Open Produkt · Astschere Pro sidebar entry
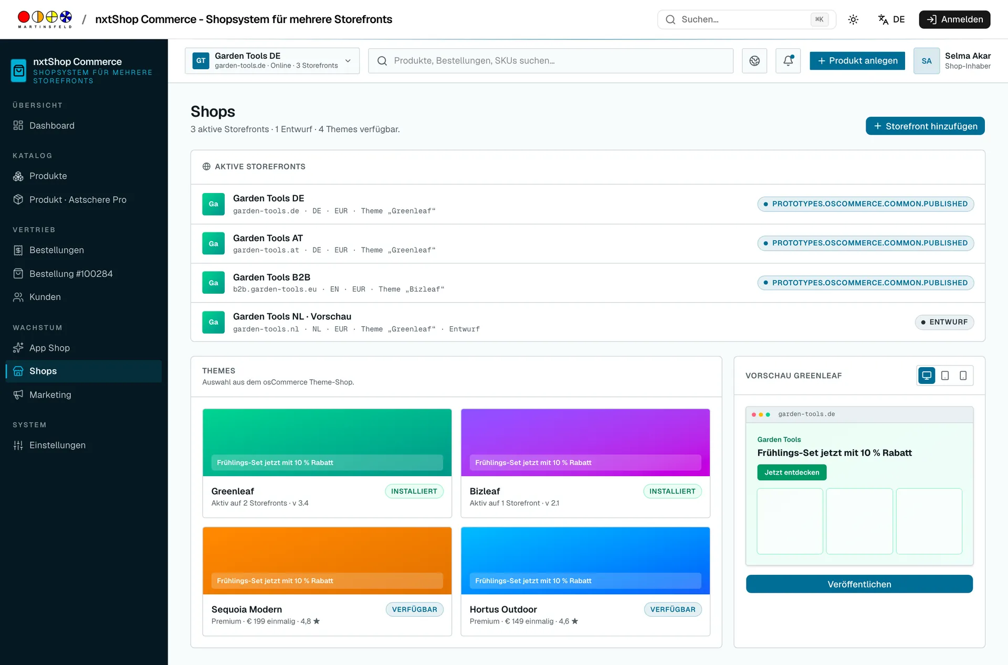1008x665 pixels. (x=84, y=199)
